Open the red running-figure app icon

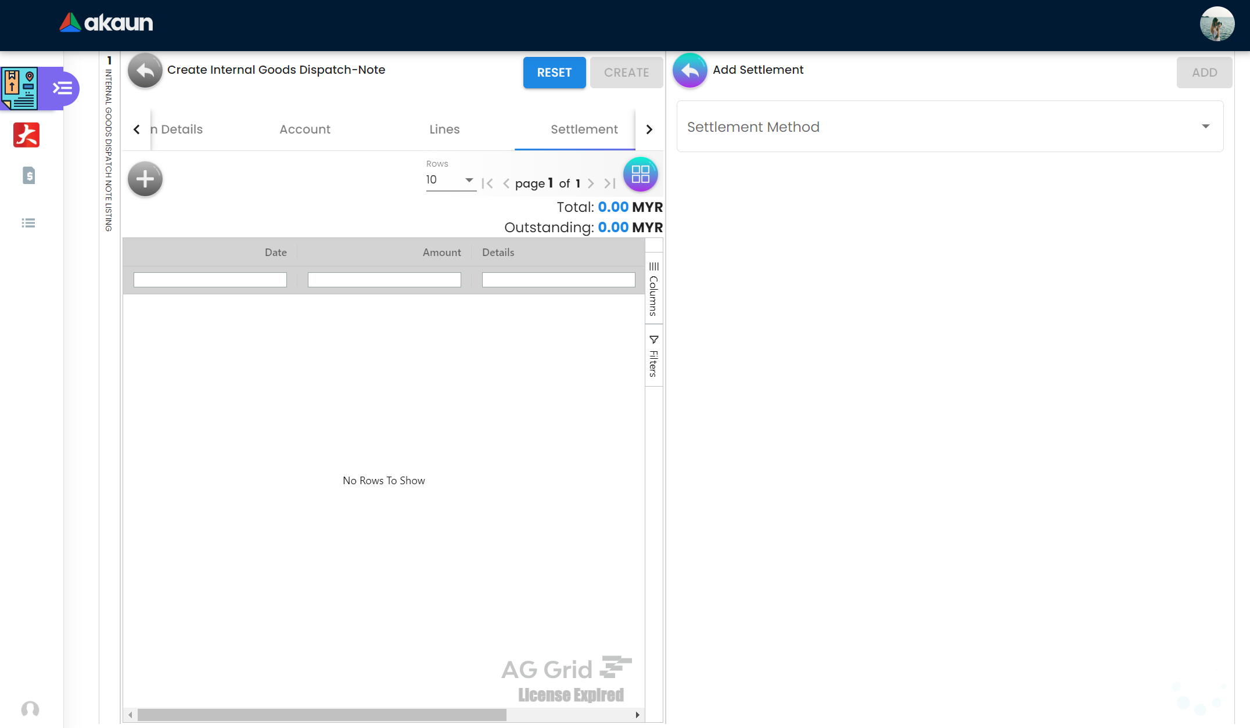[26, 135]
